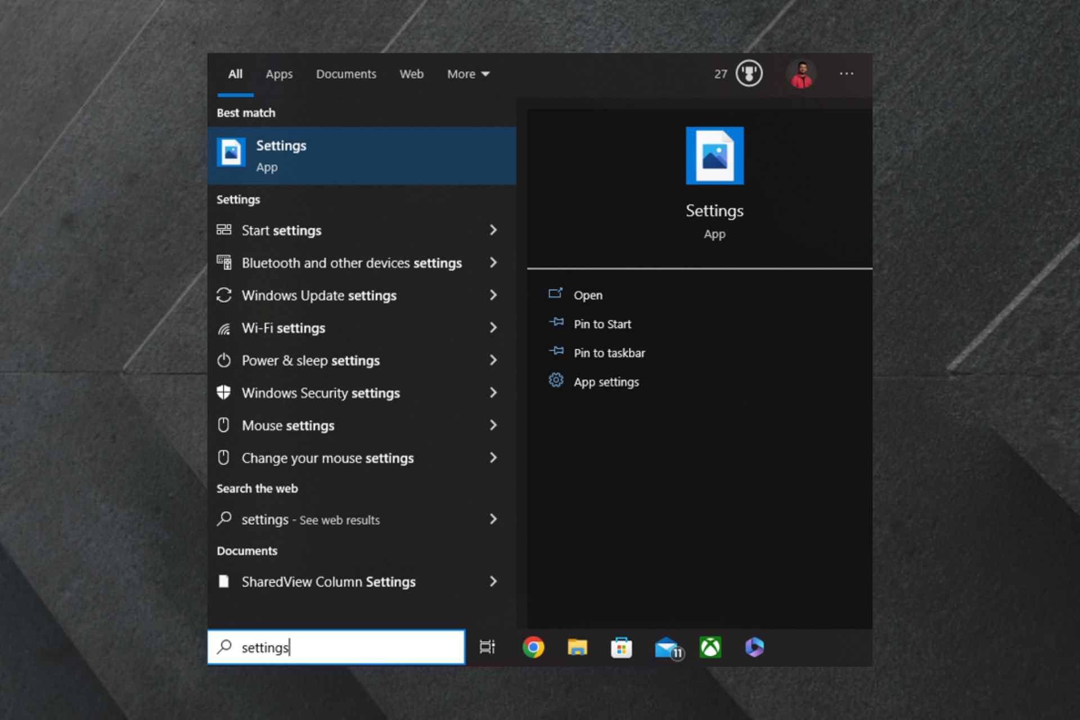
Task: Click the Wi-Fi settings icon
Action: coord(224,327)
